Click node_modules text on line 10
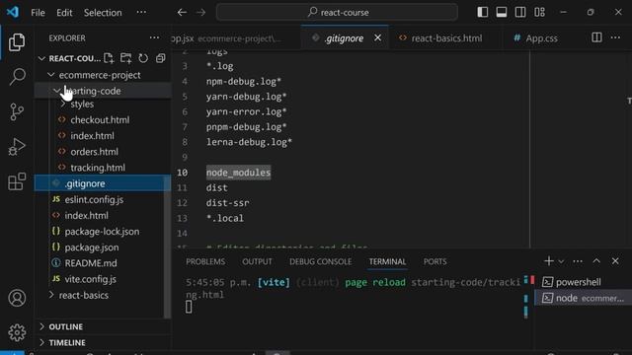632x355 pixels. (238, 173)
